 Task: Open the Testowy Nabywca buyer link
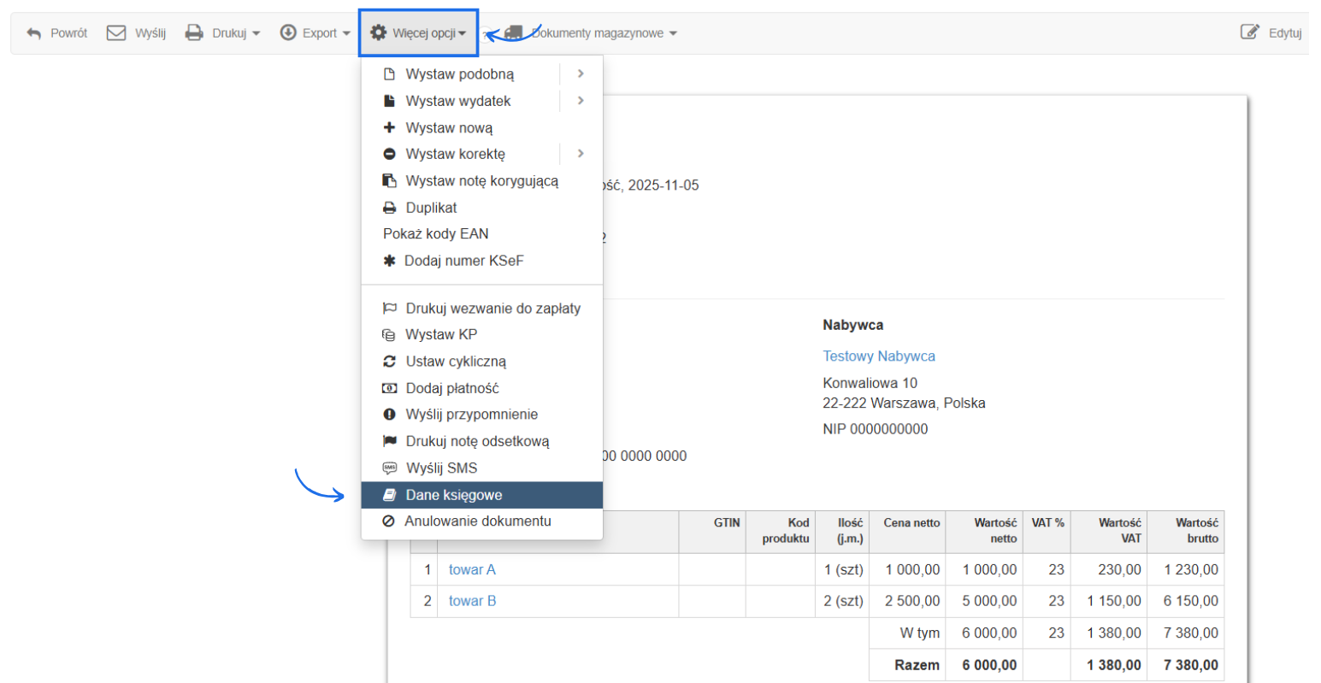click(x=878, y=356)
